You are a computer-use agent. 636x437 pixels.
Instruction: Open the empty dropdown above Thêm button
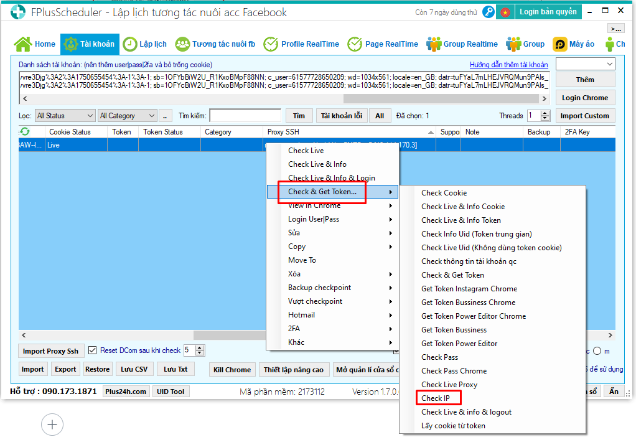coord(586,64)
